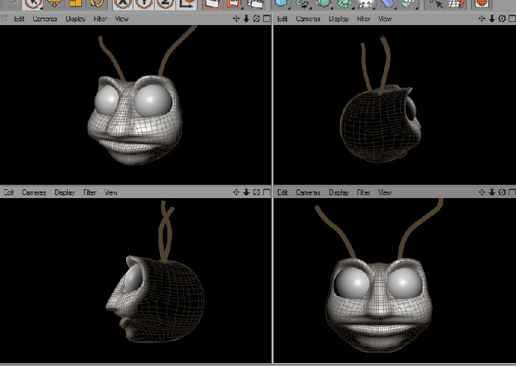Open the green HyperNURBS object flyout
516x366 pixels.
coord(324,4)
